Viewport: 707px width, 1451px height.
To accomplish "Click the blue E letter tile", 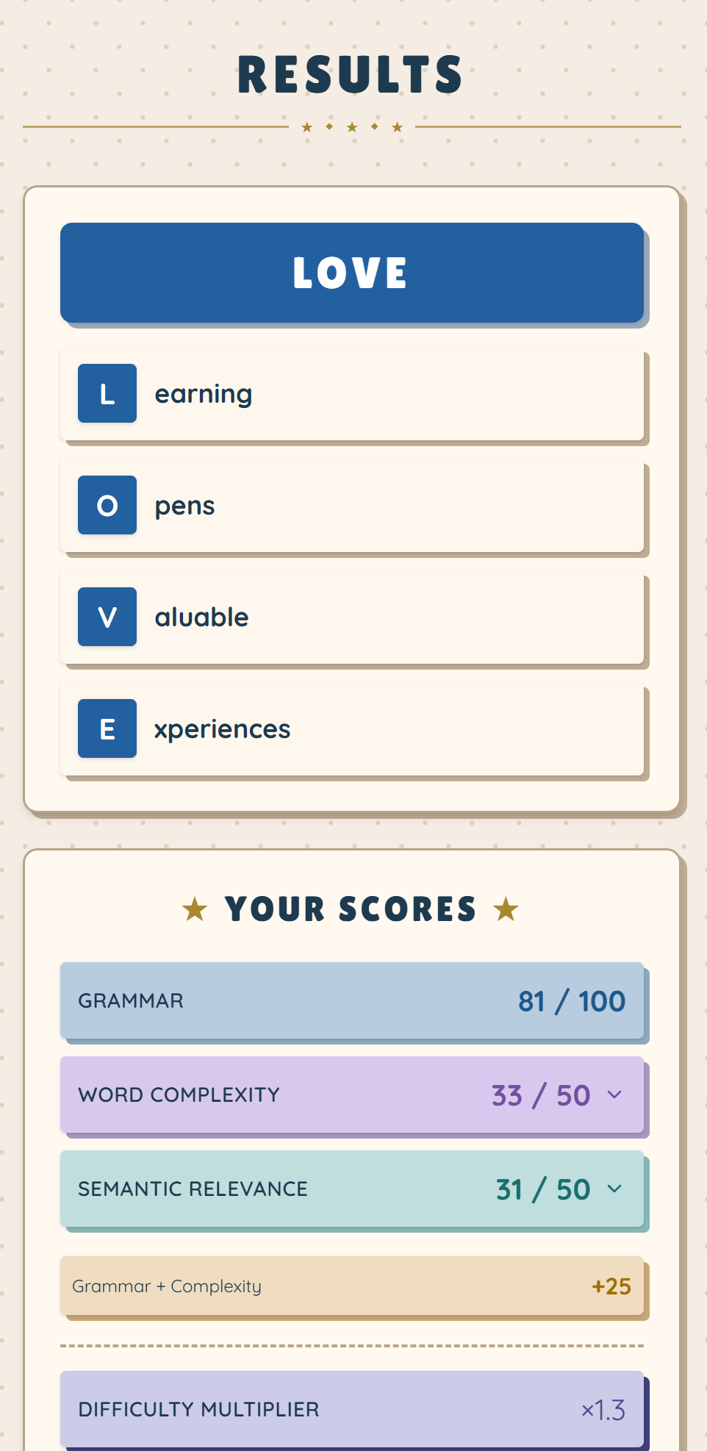I will 107,728.
